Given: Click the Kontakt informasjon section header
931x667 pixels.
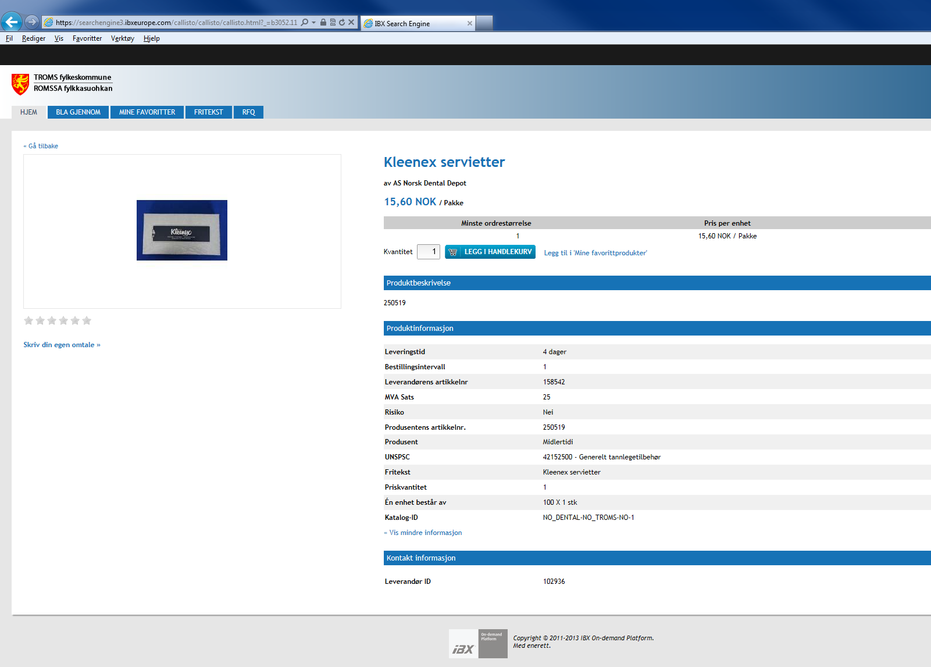Looking at the screenshot, I should [x=657, y=558].
